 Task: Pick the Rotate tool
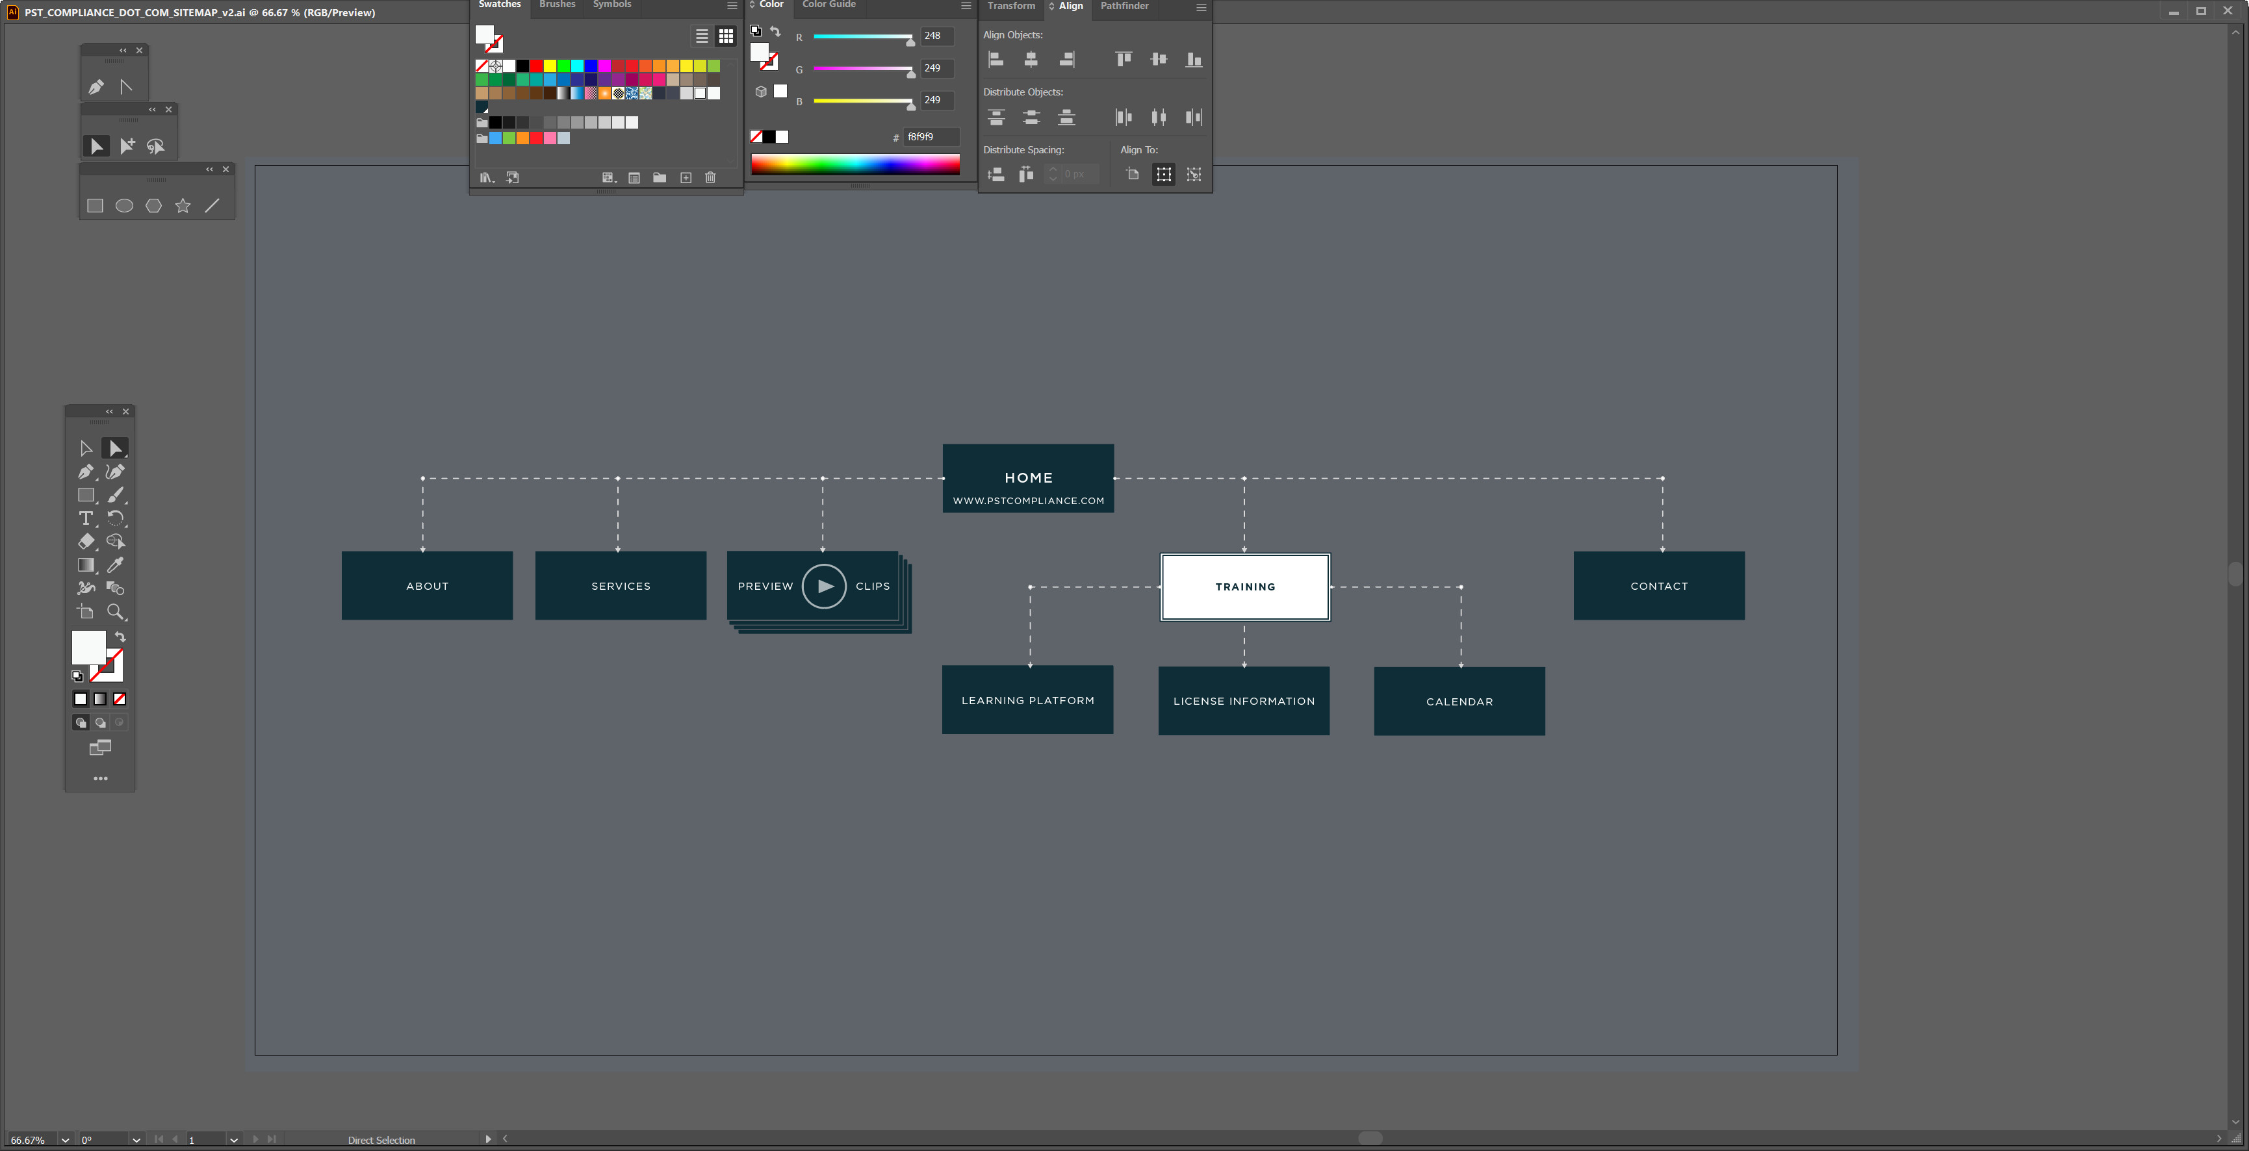pos(115,518)
